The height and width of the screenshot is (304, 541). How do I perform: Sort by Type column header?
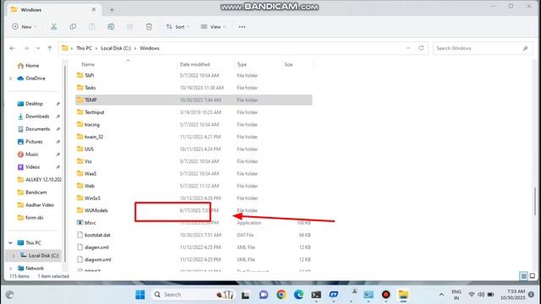(x=242, y=64)
